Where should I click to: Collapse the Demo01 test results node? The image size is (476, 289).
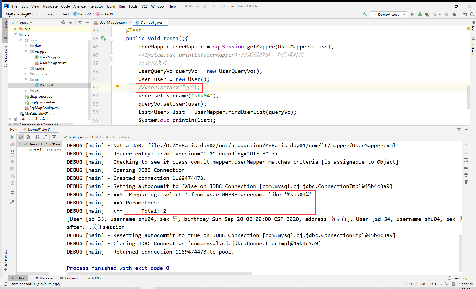coord(20,144)
